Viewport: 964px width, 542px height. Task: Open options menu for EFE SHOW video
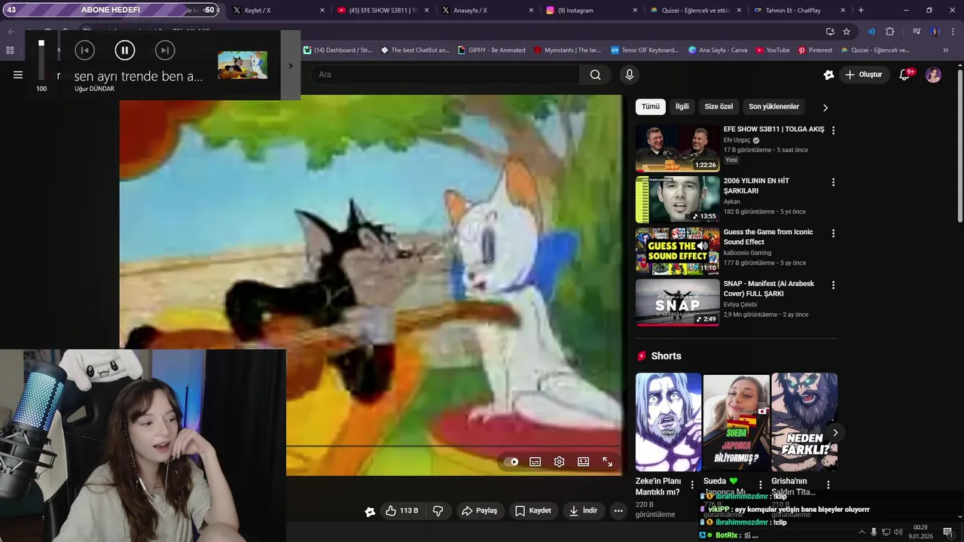(833, 130)
